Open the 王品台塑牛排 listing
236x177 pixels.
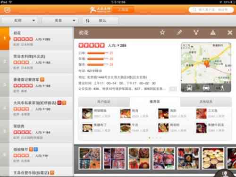pos(36,172)
